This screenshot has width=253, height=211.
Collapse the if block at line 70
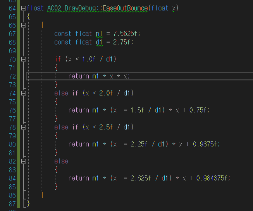(24, 59)
